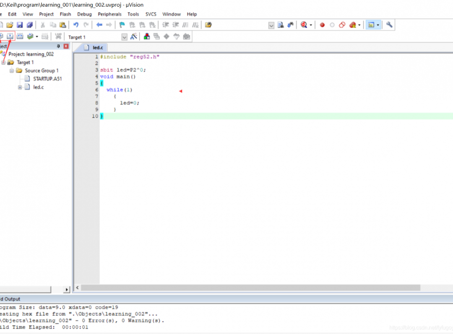The image size is (453, 334).
Task: Collapse the Target 1 tree node
Action: coord(3,62)
